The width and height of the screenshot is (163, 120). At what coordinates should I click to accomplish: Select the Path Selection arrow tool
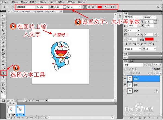tap(3, 77)
